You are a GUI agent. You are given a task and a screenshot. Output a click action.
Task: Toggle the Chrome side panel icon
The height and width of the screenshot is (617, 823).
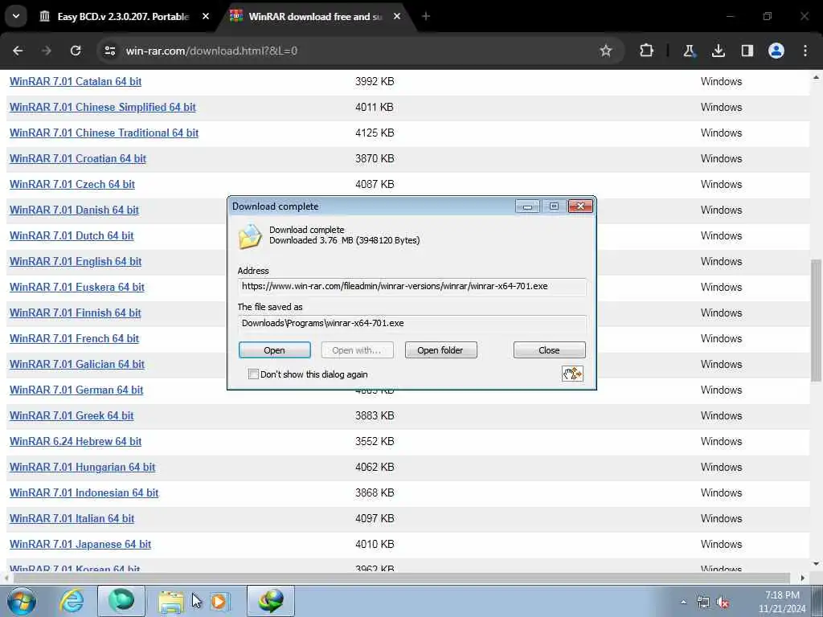click(747, 51)
